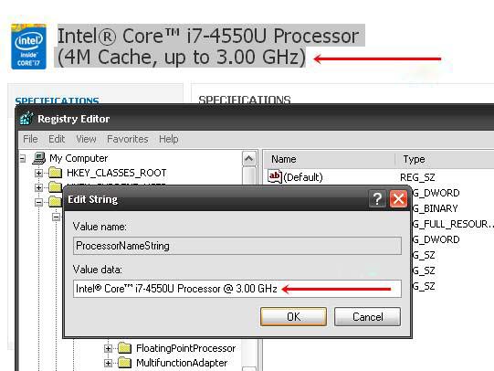
Task: Click the Registry Editor title bar icon
Action: tap(26, 119)
